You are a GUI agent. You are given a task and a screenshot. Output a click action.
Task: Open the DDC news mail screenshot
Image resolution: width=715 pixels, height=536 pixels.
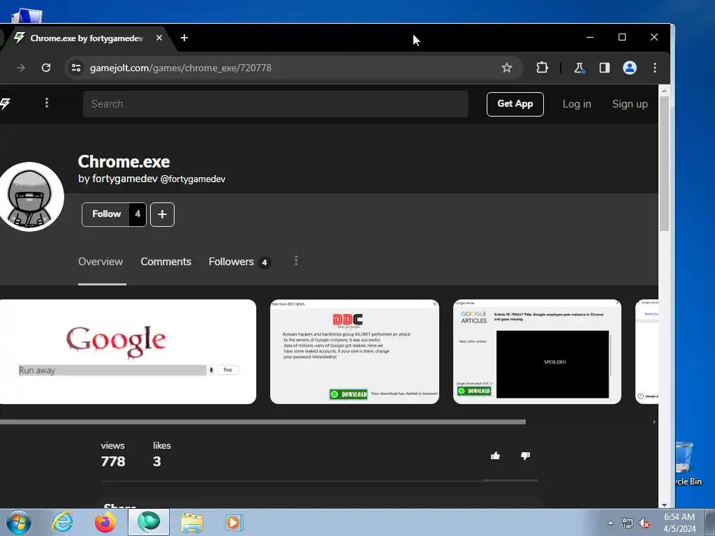(354, 352)
